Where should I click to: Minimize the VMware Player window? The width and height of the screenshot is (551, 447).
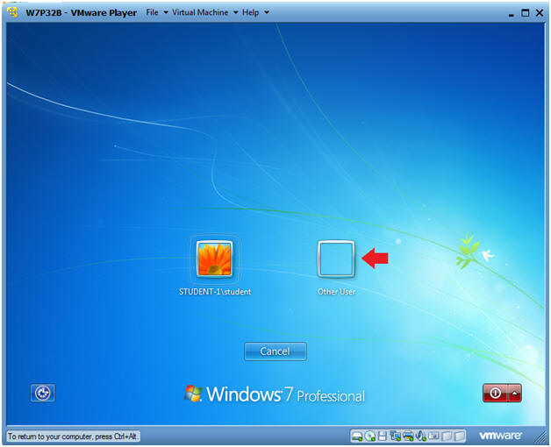pos(512,15)
